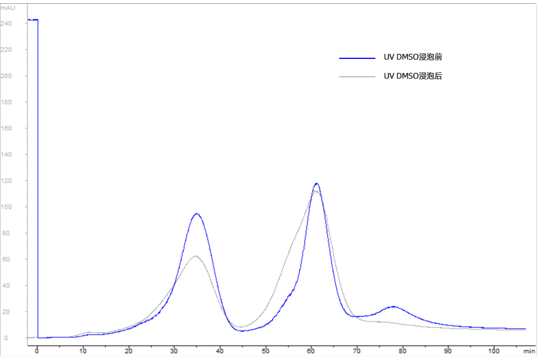Click the x-axis tick label 50
The image size is (539, 357).
(x=266, y=350)
